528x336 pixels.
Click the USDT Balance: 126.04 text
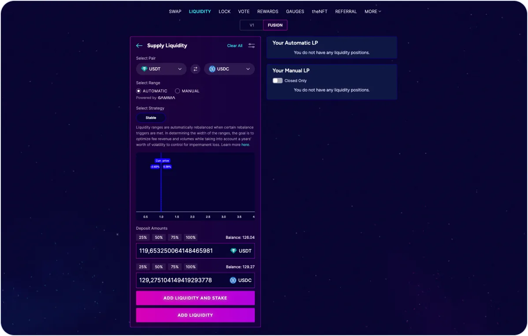point(240,237)
